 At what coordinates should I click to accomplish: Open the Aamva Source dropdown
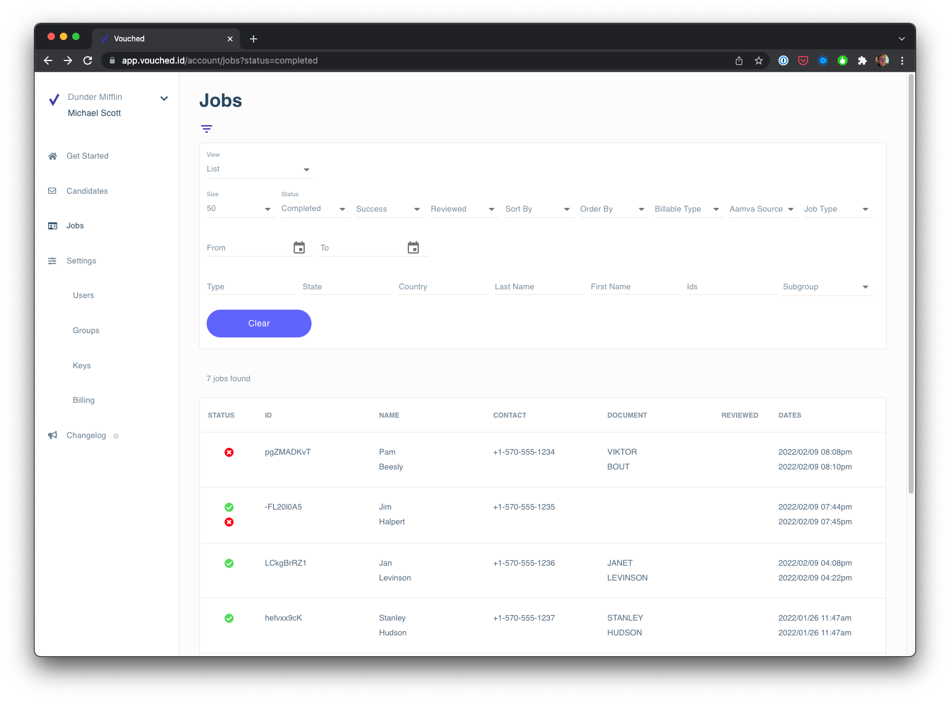[x=763, y=209]
